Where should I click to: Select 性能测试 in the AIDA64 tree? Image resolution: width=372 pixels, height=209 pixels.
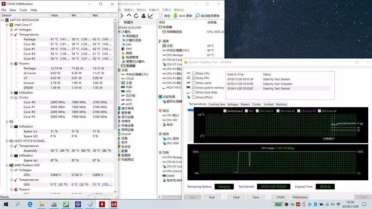tap(127, 159)
